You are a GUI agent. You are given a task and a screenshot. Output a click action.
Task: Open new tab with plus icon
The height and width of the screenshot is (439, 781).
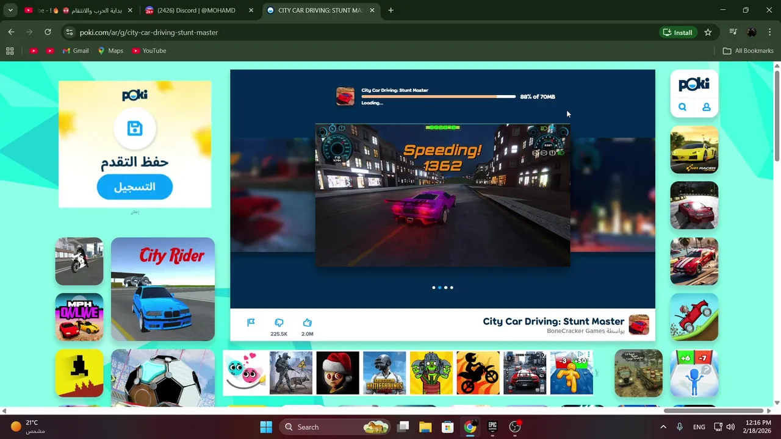coord(391,10)
